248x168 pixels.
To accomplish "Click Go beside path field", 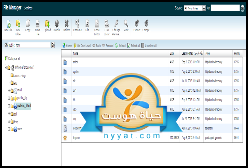I will click(53, 45).
